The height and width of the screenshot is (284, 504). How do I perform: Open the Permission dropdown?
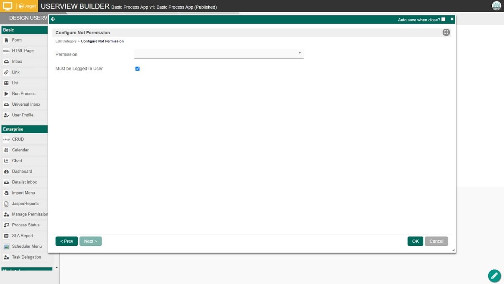tap(219, 53)
